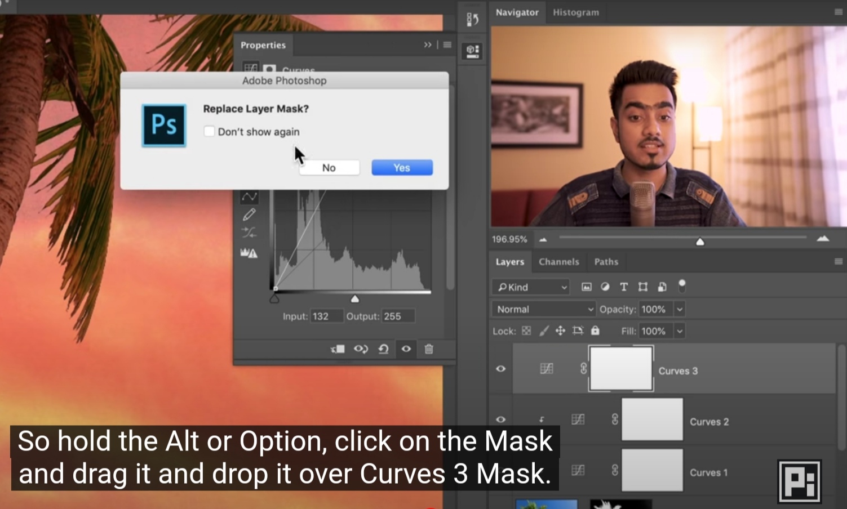The image size is (847, 509).
Task: Click the reset adjustment icon
Action: (384, 349)
